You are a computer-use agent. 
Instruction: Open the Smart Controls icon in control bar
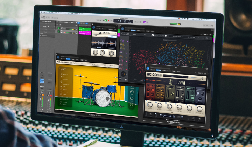[52, 17]
